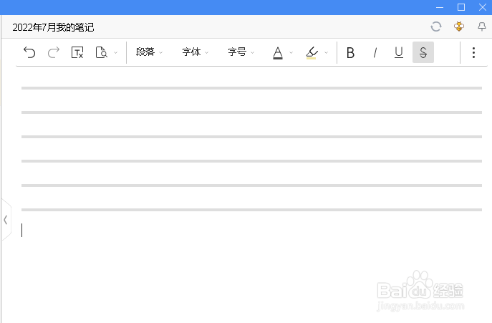The width and height of the screenshot is (492, 323).
Task: Redo the previous action
Action: point(53,52)
